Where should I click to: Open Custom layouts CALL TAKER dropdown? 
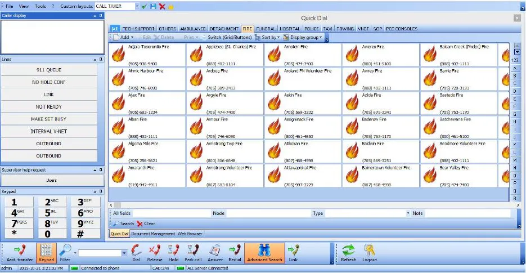137,6
